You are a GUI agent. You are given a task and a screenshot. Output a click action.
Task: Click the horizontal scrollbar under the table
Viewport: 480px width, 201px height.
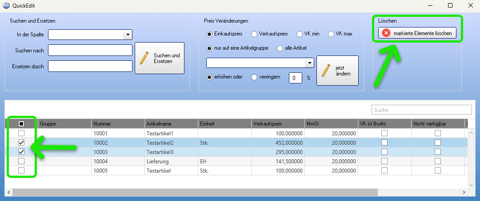pos(195,193)
